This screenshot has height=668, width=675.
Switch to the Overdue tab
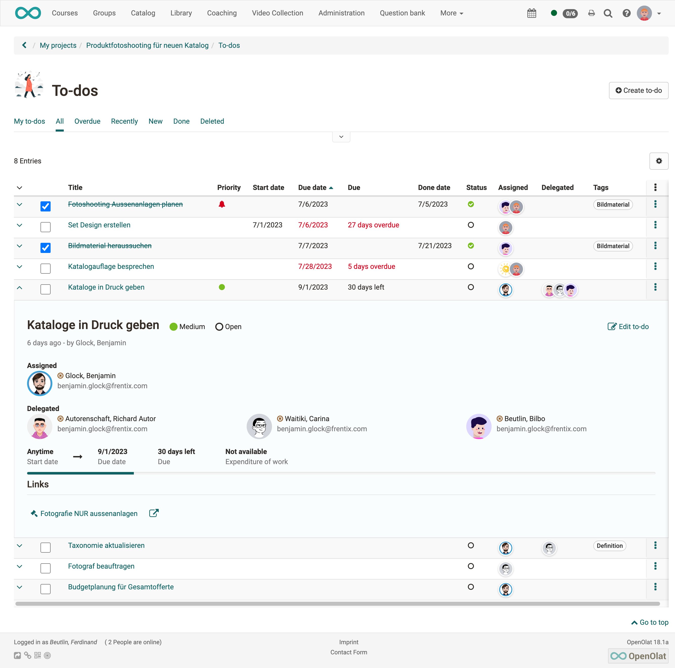click(x=87, y=121)
